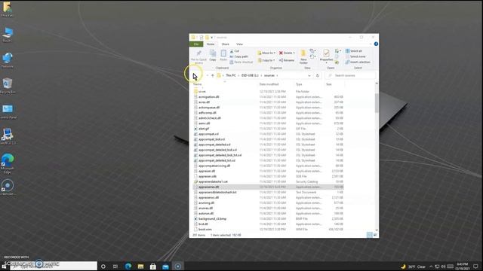The width and height of the screenshot is (483, 271).
Task: Open Task View on taskbar
Action: [x=115, y=266]
